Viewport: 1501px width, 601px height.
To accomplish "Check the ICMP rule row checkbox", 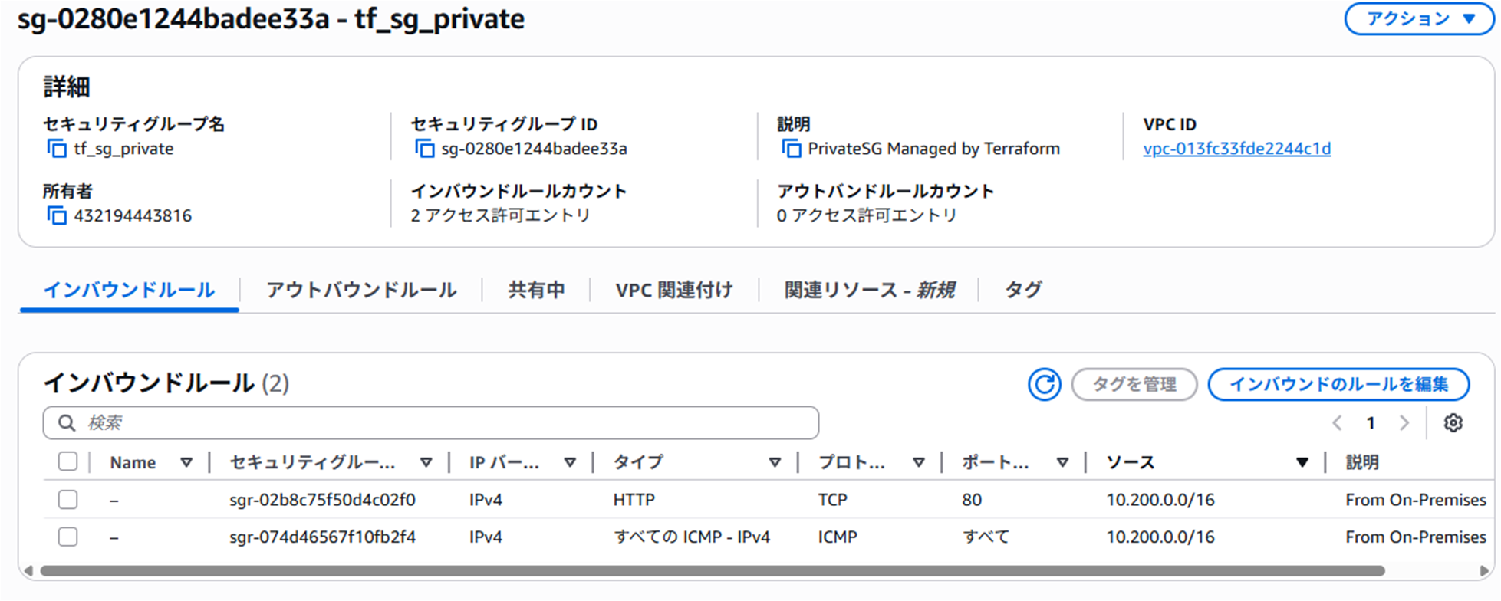I will click(68, 537).
